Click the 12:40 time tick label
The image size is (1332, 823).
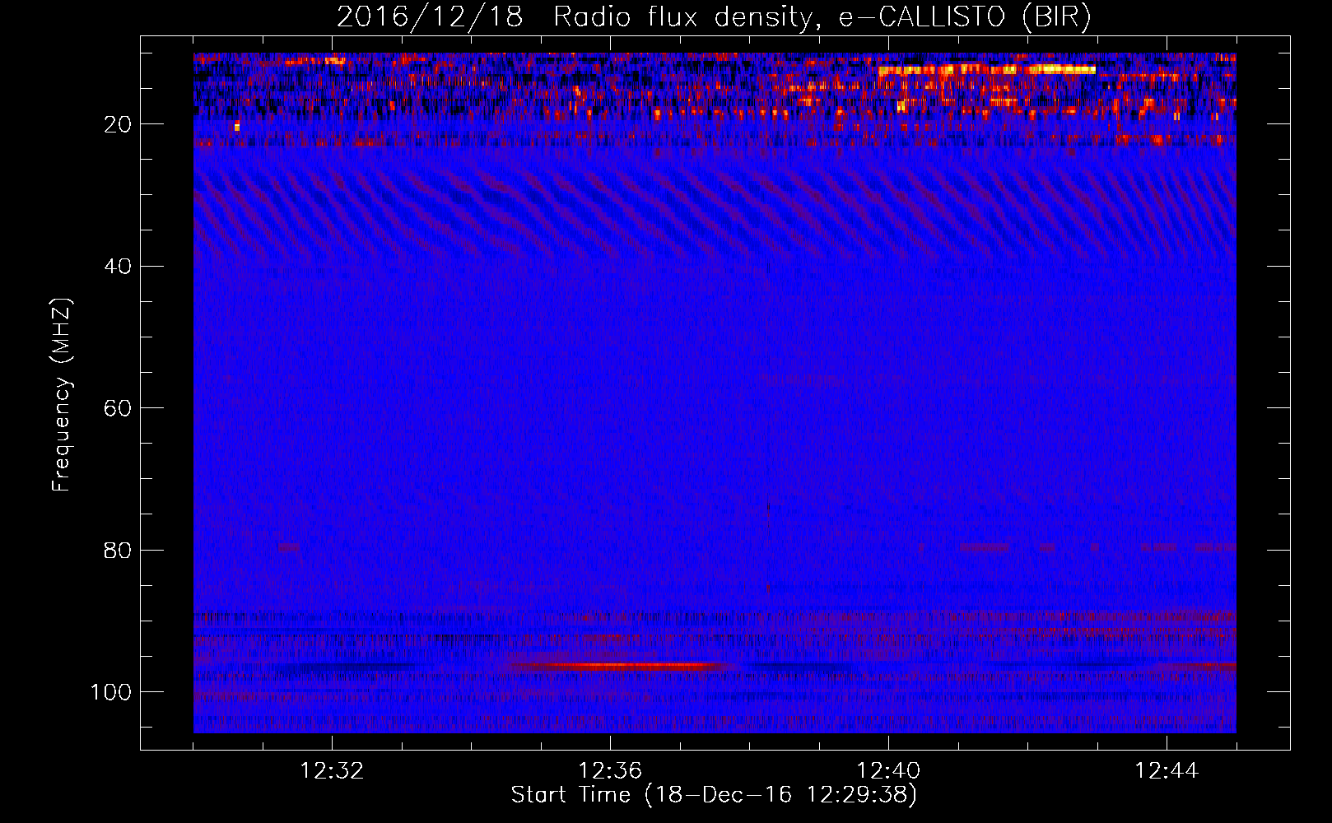point(888,771)
